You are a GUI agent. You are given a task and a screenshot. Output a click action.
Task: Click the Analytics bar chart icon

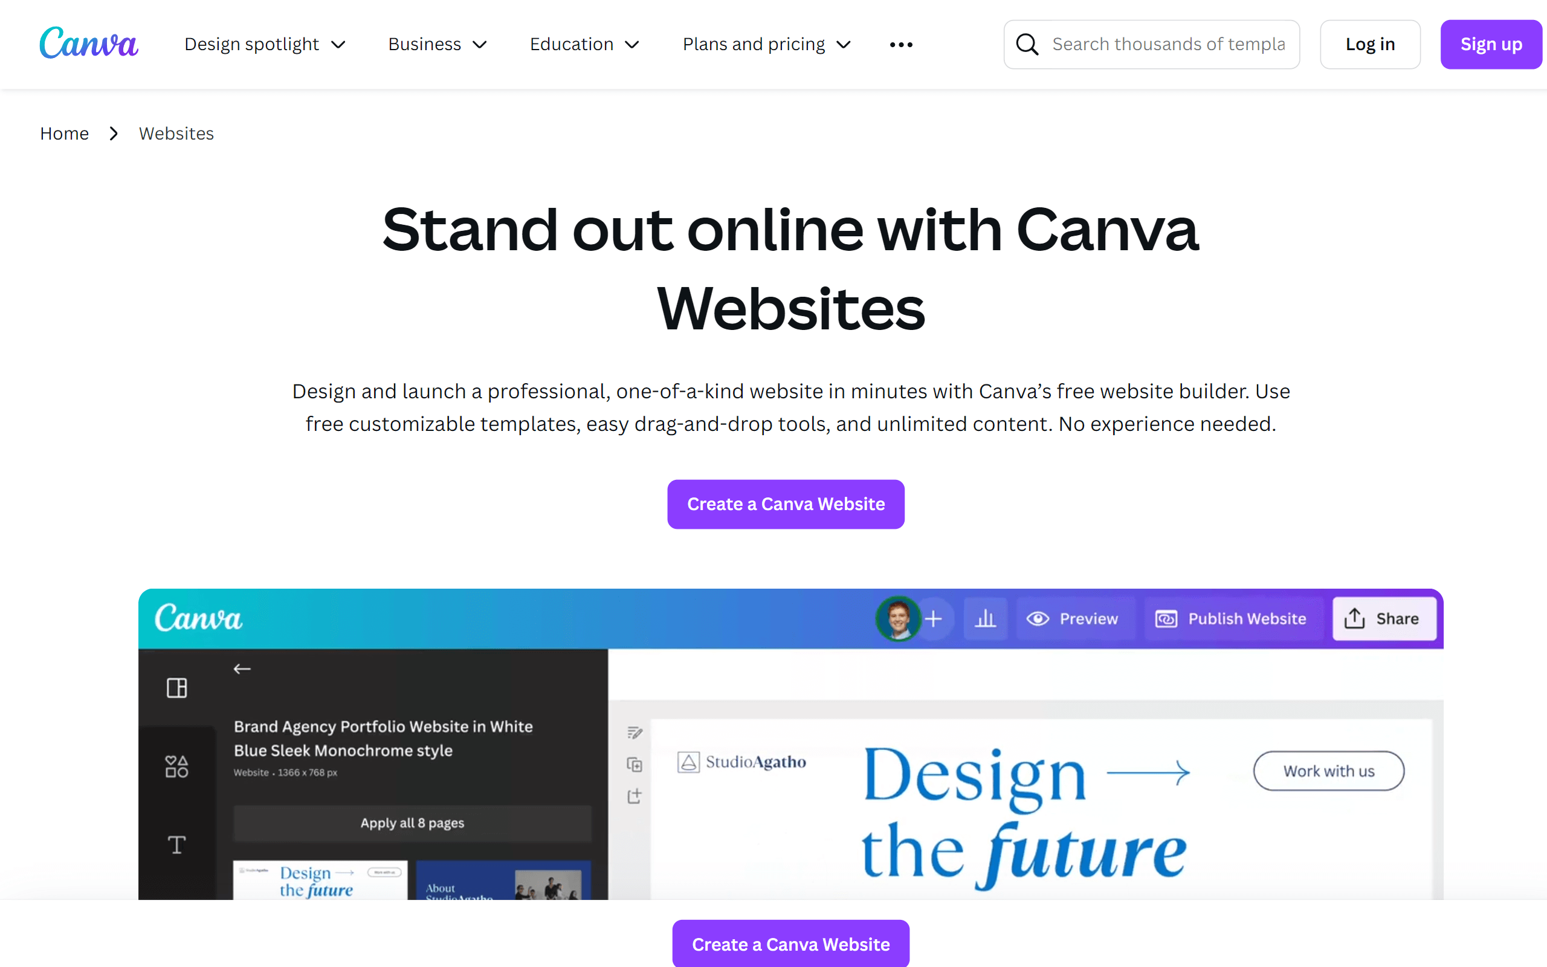[984, 618]
